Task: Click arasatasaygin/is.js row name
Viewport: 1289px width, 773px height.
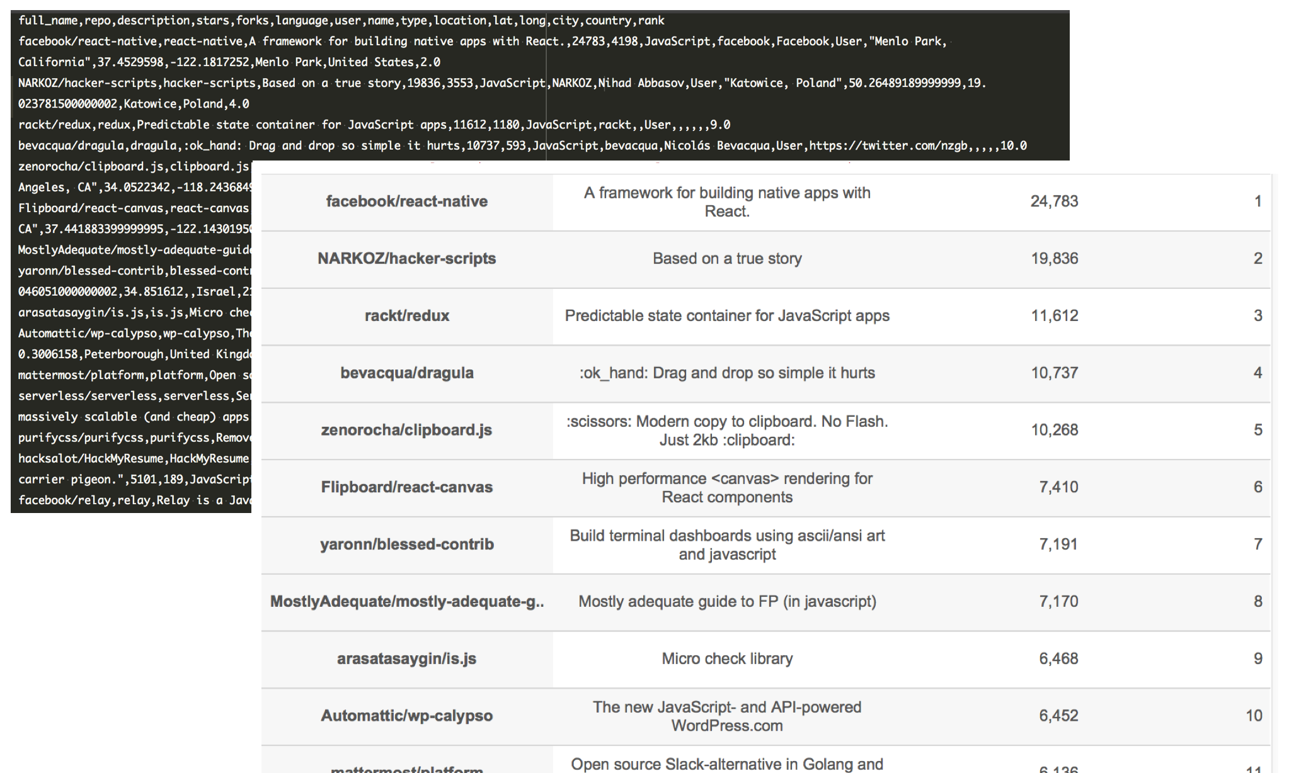Action: click(406, 659)
